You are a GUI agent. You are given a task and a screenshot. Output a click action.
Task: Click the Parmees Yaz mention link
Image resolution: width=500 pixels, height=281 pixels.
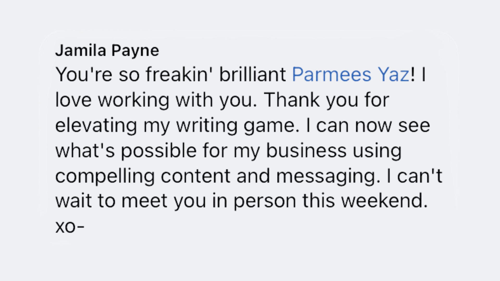[351, 75]
